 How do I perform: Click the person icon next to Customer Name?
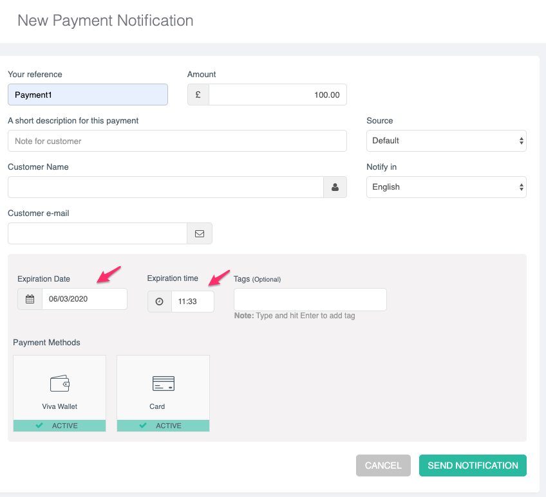tap(335, 187)
